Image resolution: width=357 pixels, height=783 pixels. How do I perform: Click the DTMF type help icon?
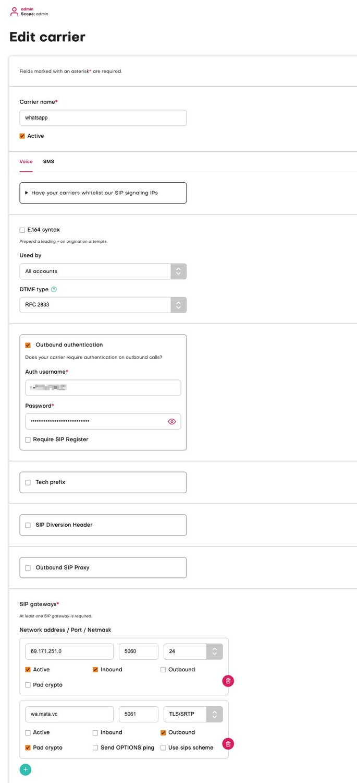coord(54,290)
